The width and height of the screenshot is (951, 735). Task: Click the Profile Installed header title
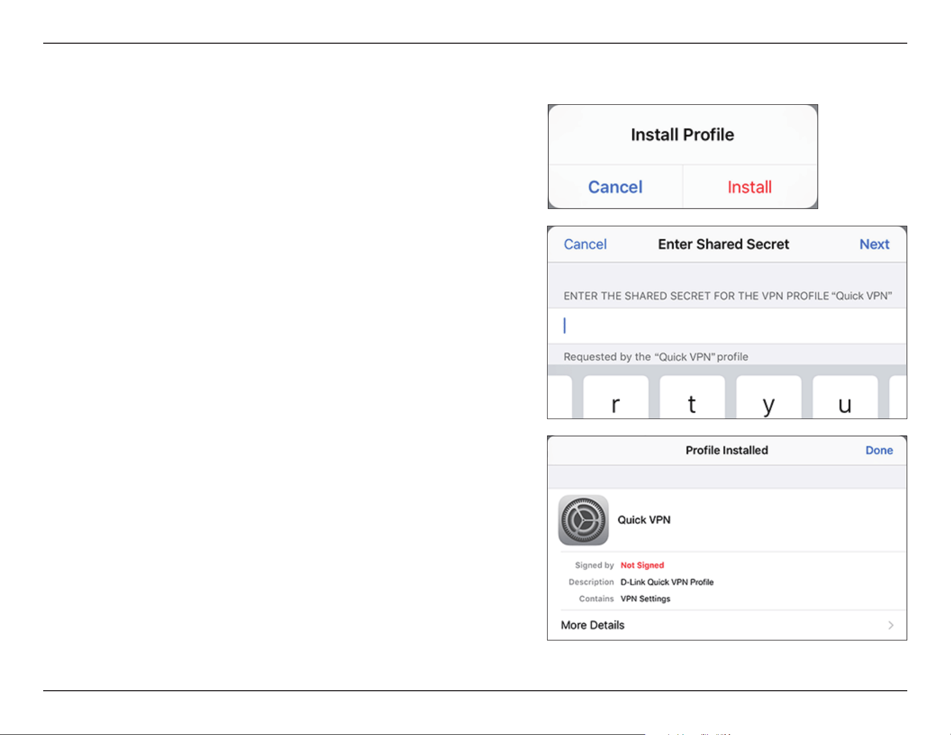coord(727,450)
